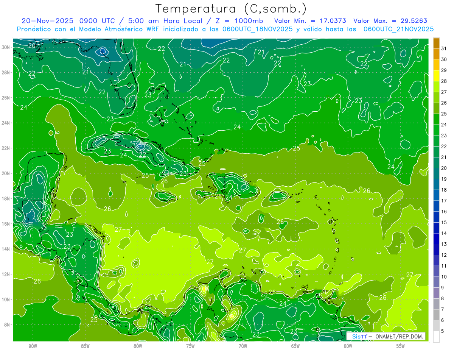Click the 'Valor Max. = 29.5263' text
This screenshot has height=351, width=454.
pos(390,21)
